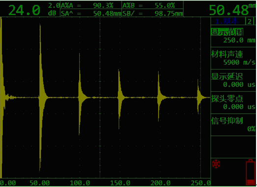Select the 显示范围 display range menu item
This screenshot has height=187, width=257.
[233, 36]
